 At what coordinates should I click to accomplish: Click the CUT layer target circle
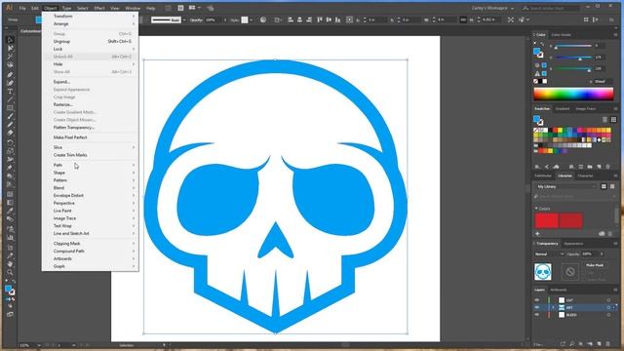[x=608, y=300]
